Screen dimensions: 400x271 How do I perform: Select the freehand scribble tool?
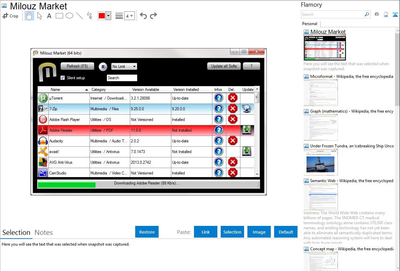point(89,16)
